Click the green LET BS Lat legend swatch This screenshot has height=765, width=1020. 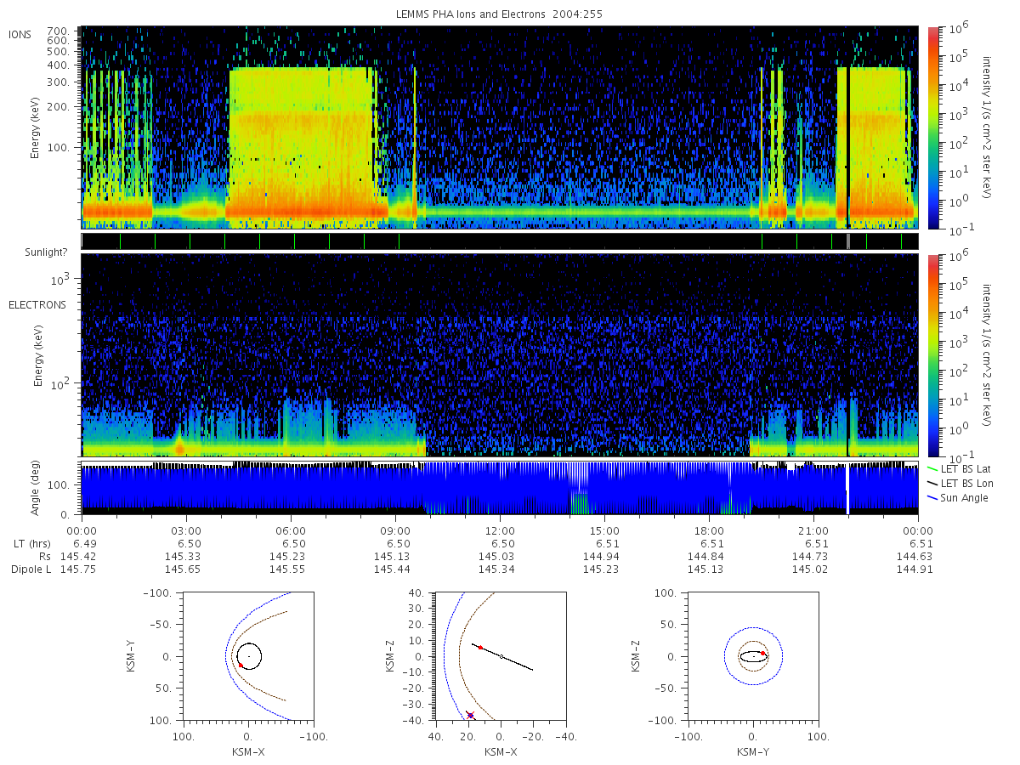[933, 468]
